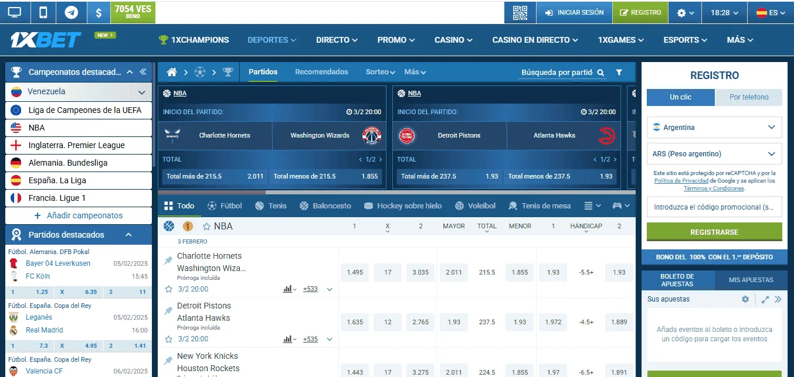Click the trophy breadcrumb icon

[x=228, y=72]
